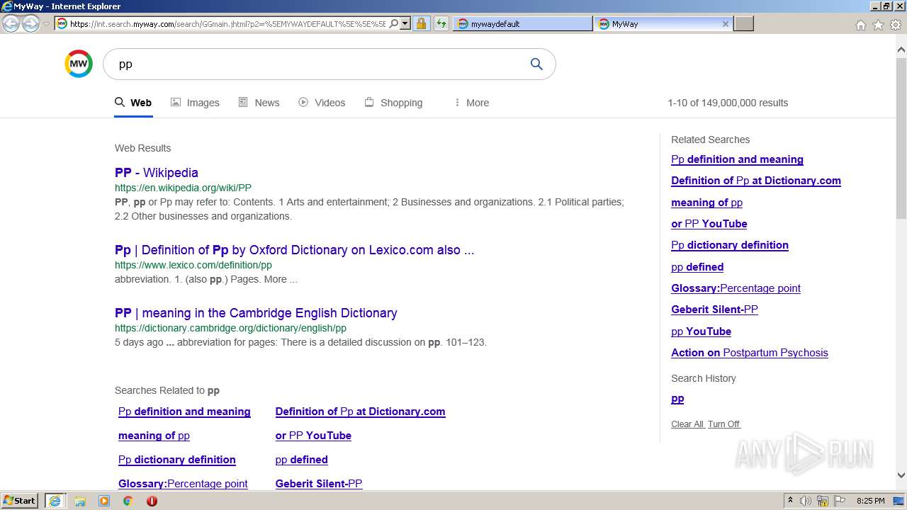
Task: Click scrollbar up arrow
Action: point(901,50)
